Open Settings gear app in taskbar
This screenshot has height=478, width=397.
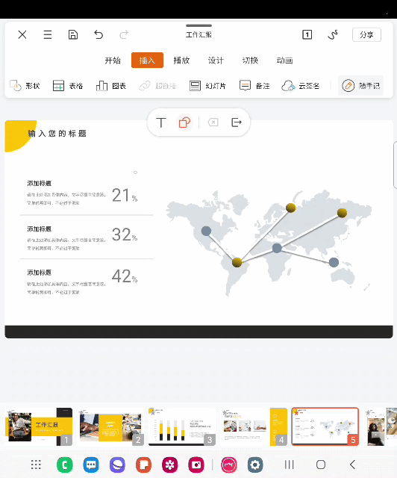255,465
